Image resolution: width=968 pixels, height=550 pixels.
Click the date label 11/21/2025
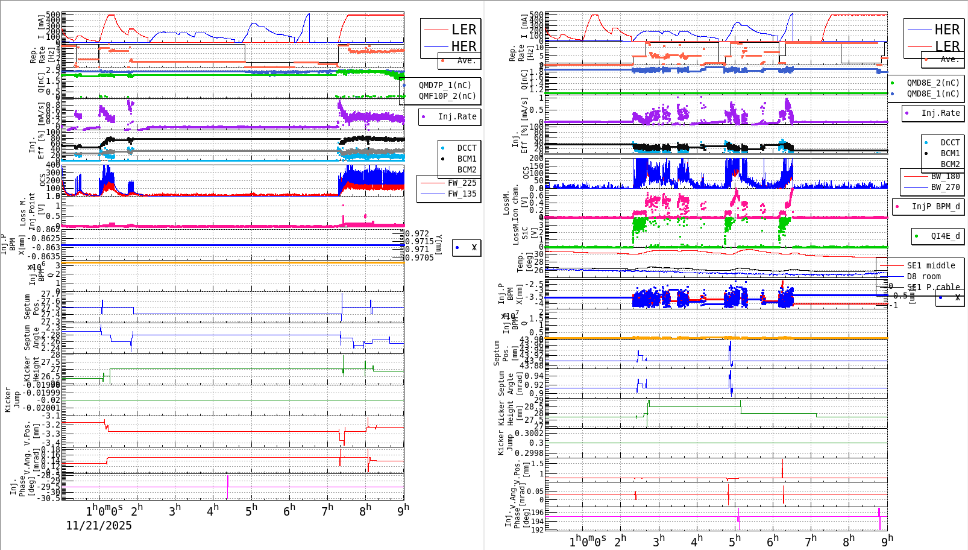99,526
